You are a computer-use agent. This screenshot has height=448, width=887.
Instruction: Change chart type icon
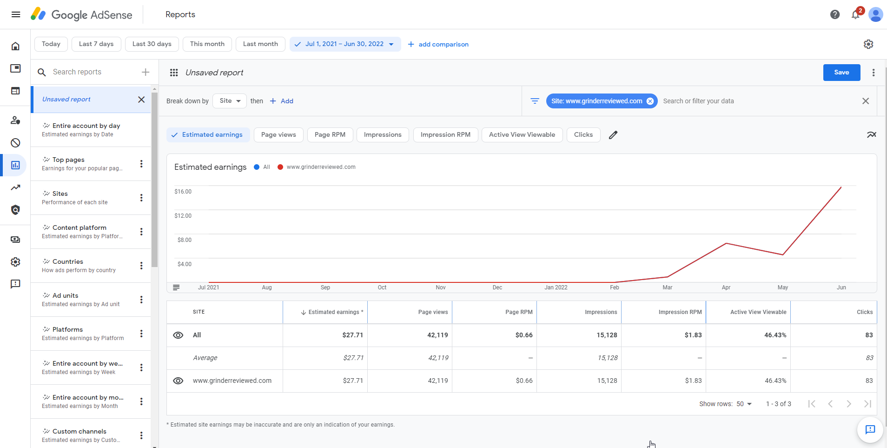pos(871,135)
